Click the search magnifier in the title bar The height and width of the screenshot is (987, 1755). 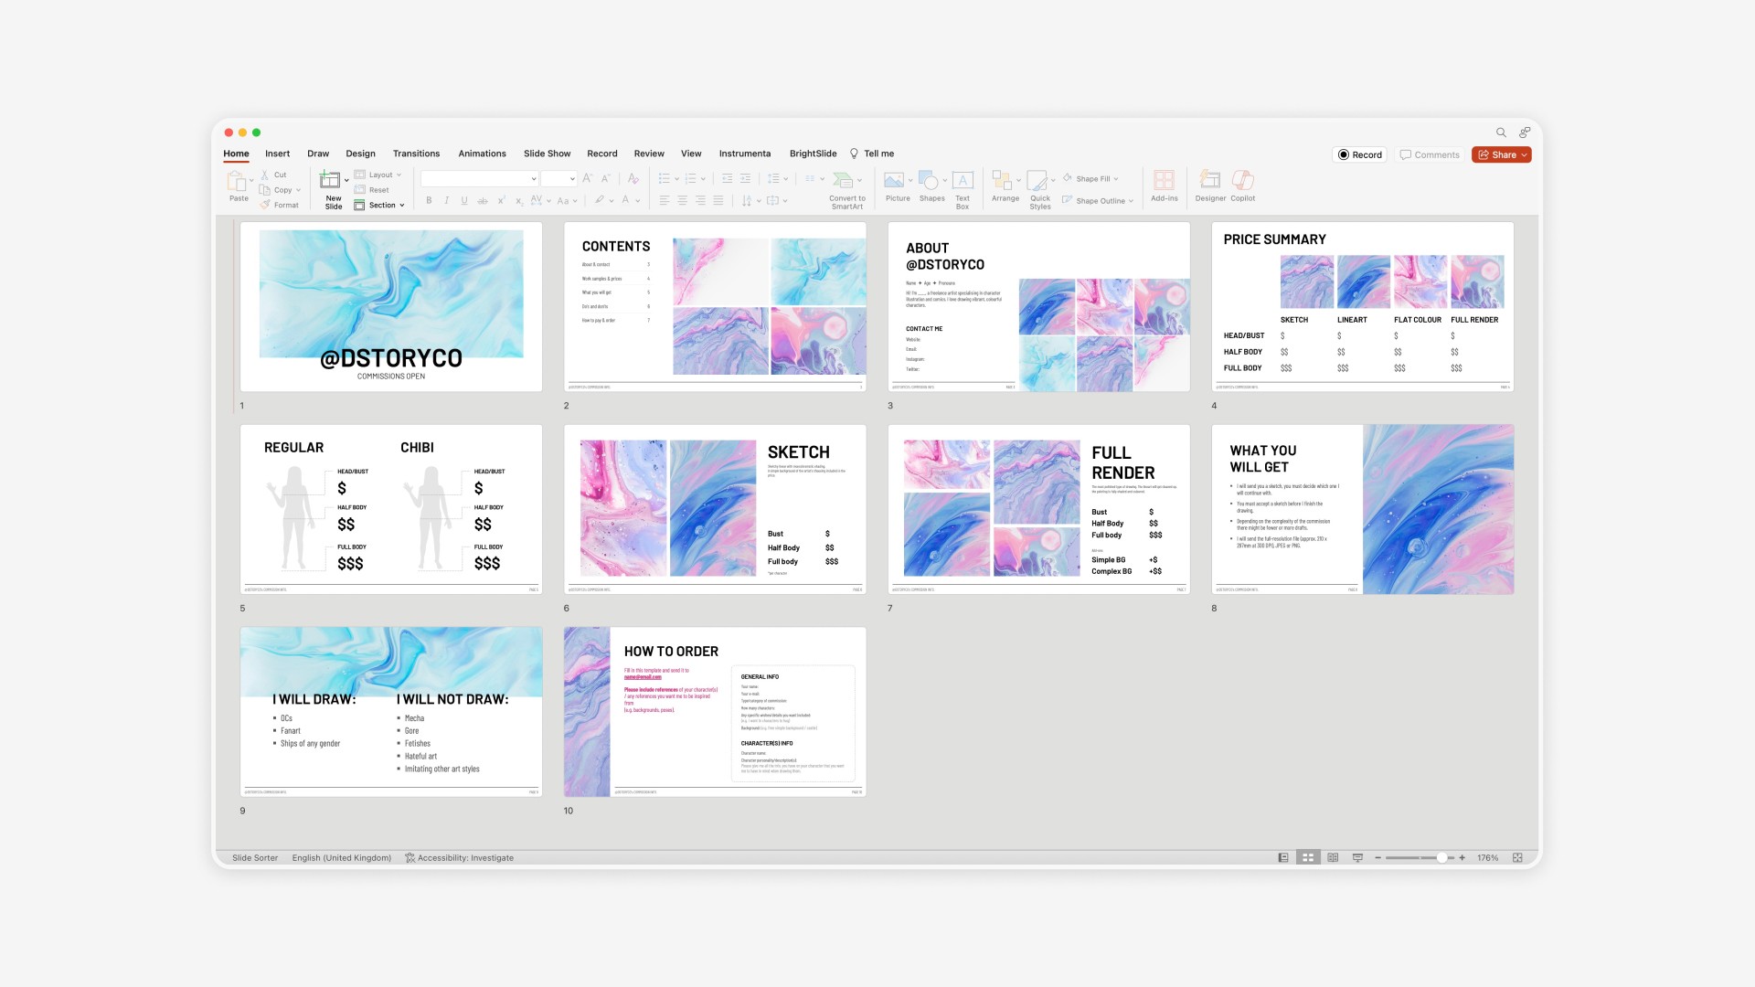tap(1501, 133)
